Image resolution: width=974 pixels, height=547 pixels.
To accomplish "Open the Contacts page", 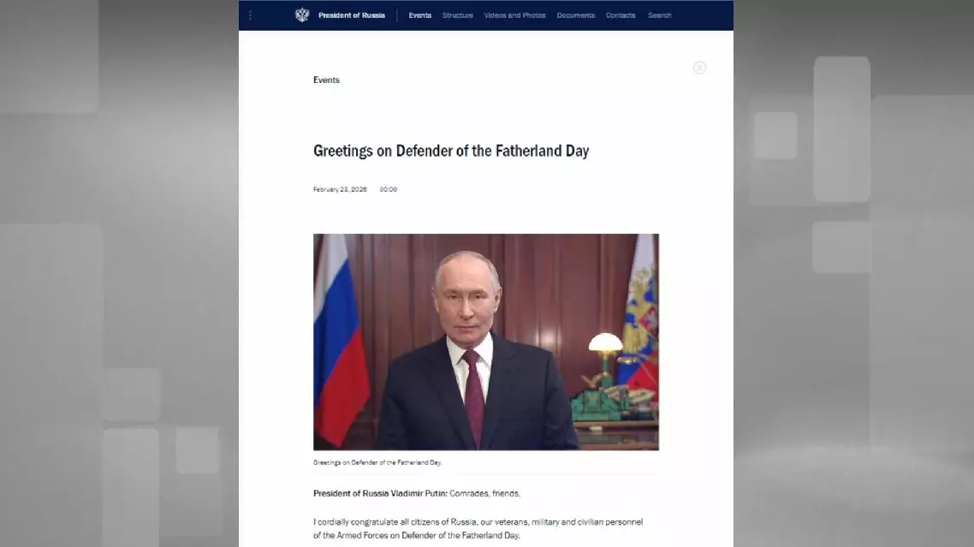I will (x=621, y=15).
